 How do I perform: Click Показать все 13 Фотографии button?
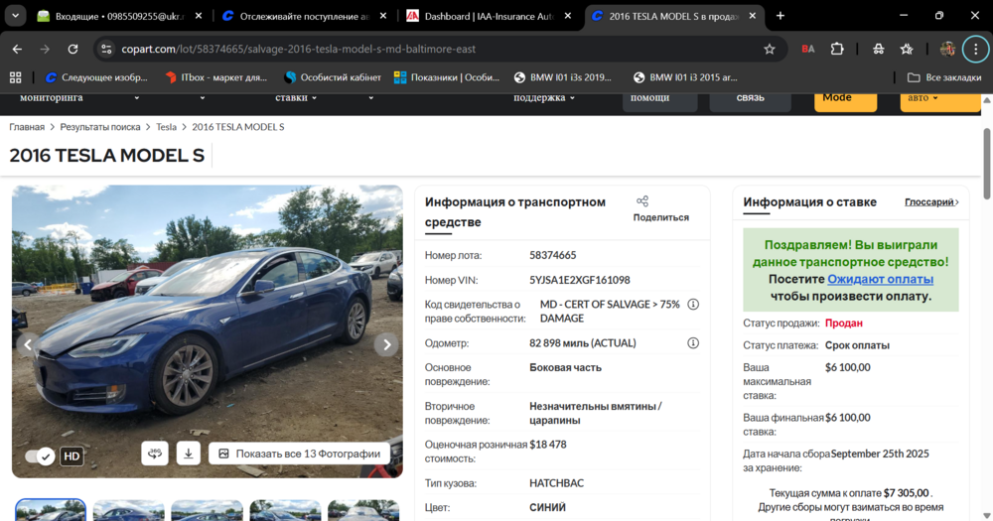(299, 454)
